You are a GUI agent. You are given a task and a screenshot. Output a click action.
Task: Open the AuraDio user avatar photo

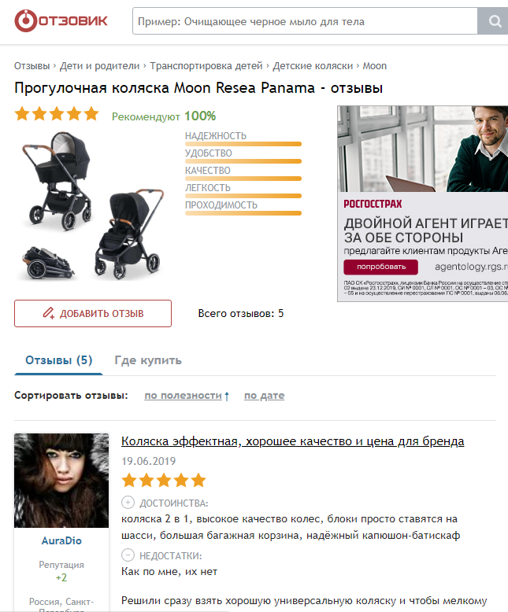click(61, 481)
